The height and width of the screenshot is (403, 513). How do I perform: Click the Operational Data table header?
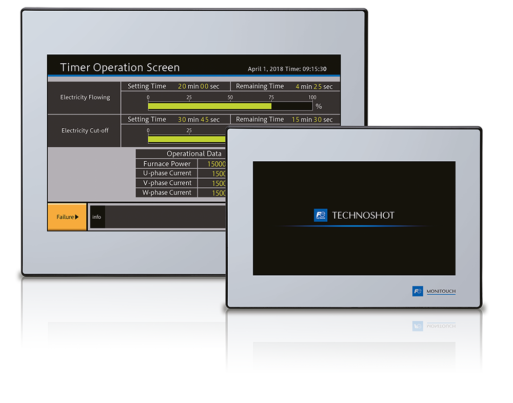[x=194, y=153]
